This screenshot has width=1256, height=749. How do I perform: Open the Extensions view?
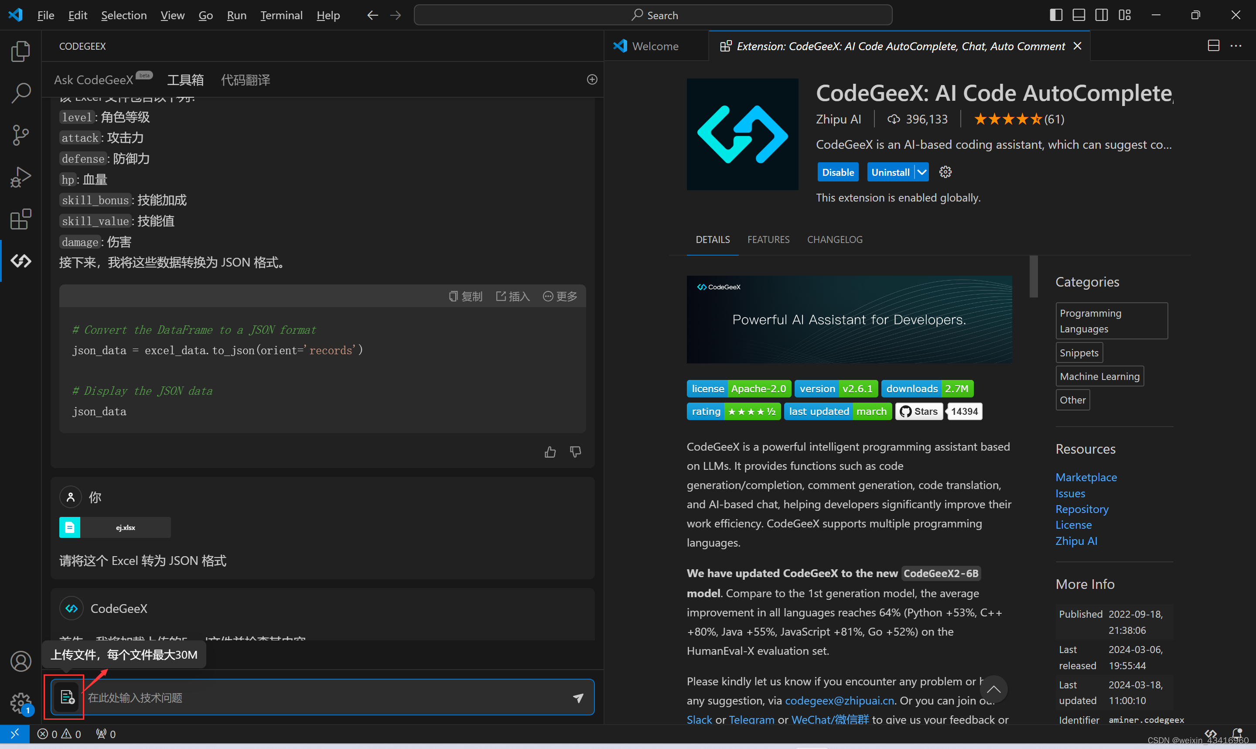(x=20, y=219)
